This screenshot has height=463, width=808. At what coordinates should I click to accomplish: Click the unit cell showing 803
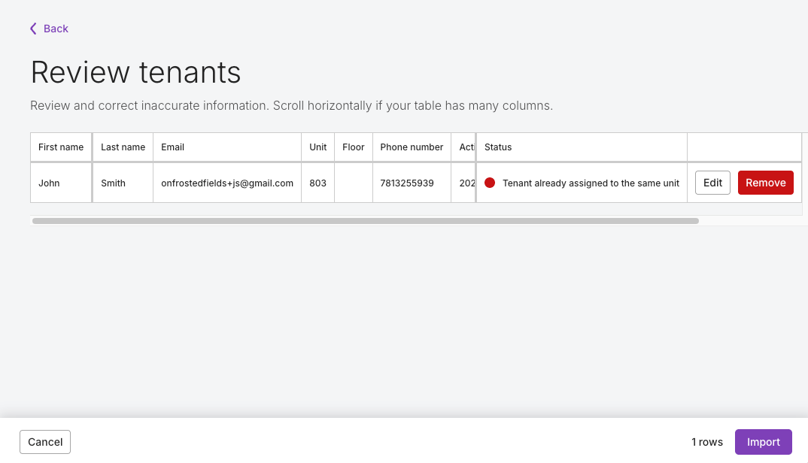tap(317, 183)
